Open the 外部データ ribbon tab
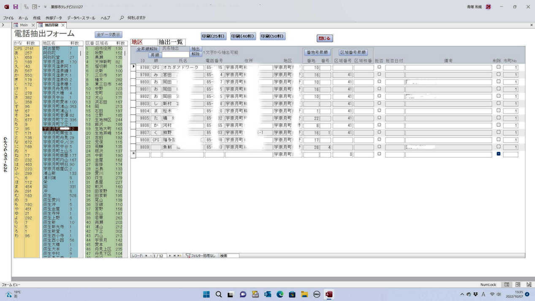 coord(54,18)
